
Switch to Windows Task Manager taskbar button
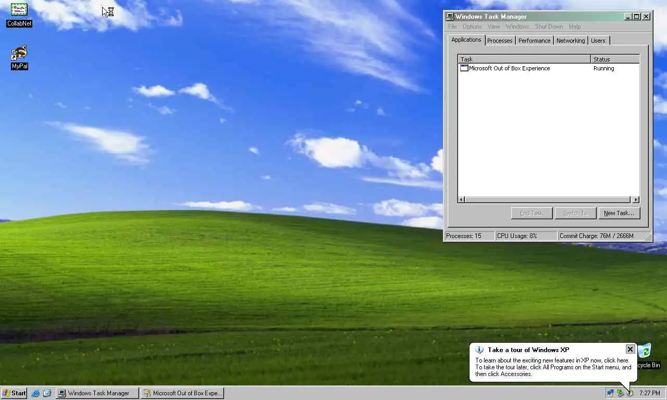point(97,393)
